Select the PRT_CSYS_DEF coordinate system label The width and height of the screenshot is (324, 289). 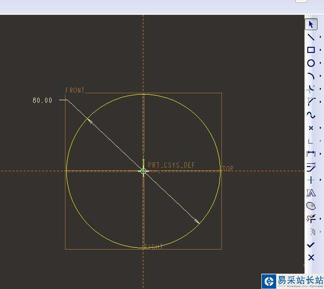(171, 165)
